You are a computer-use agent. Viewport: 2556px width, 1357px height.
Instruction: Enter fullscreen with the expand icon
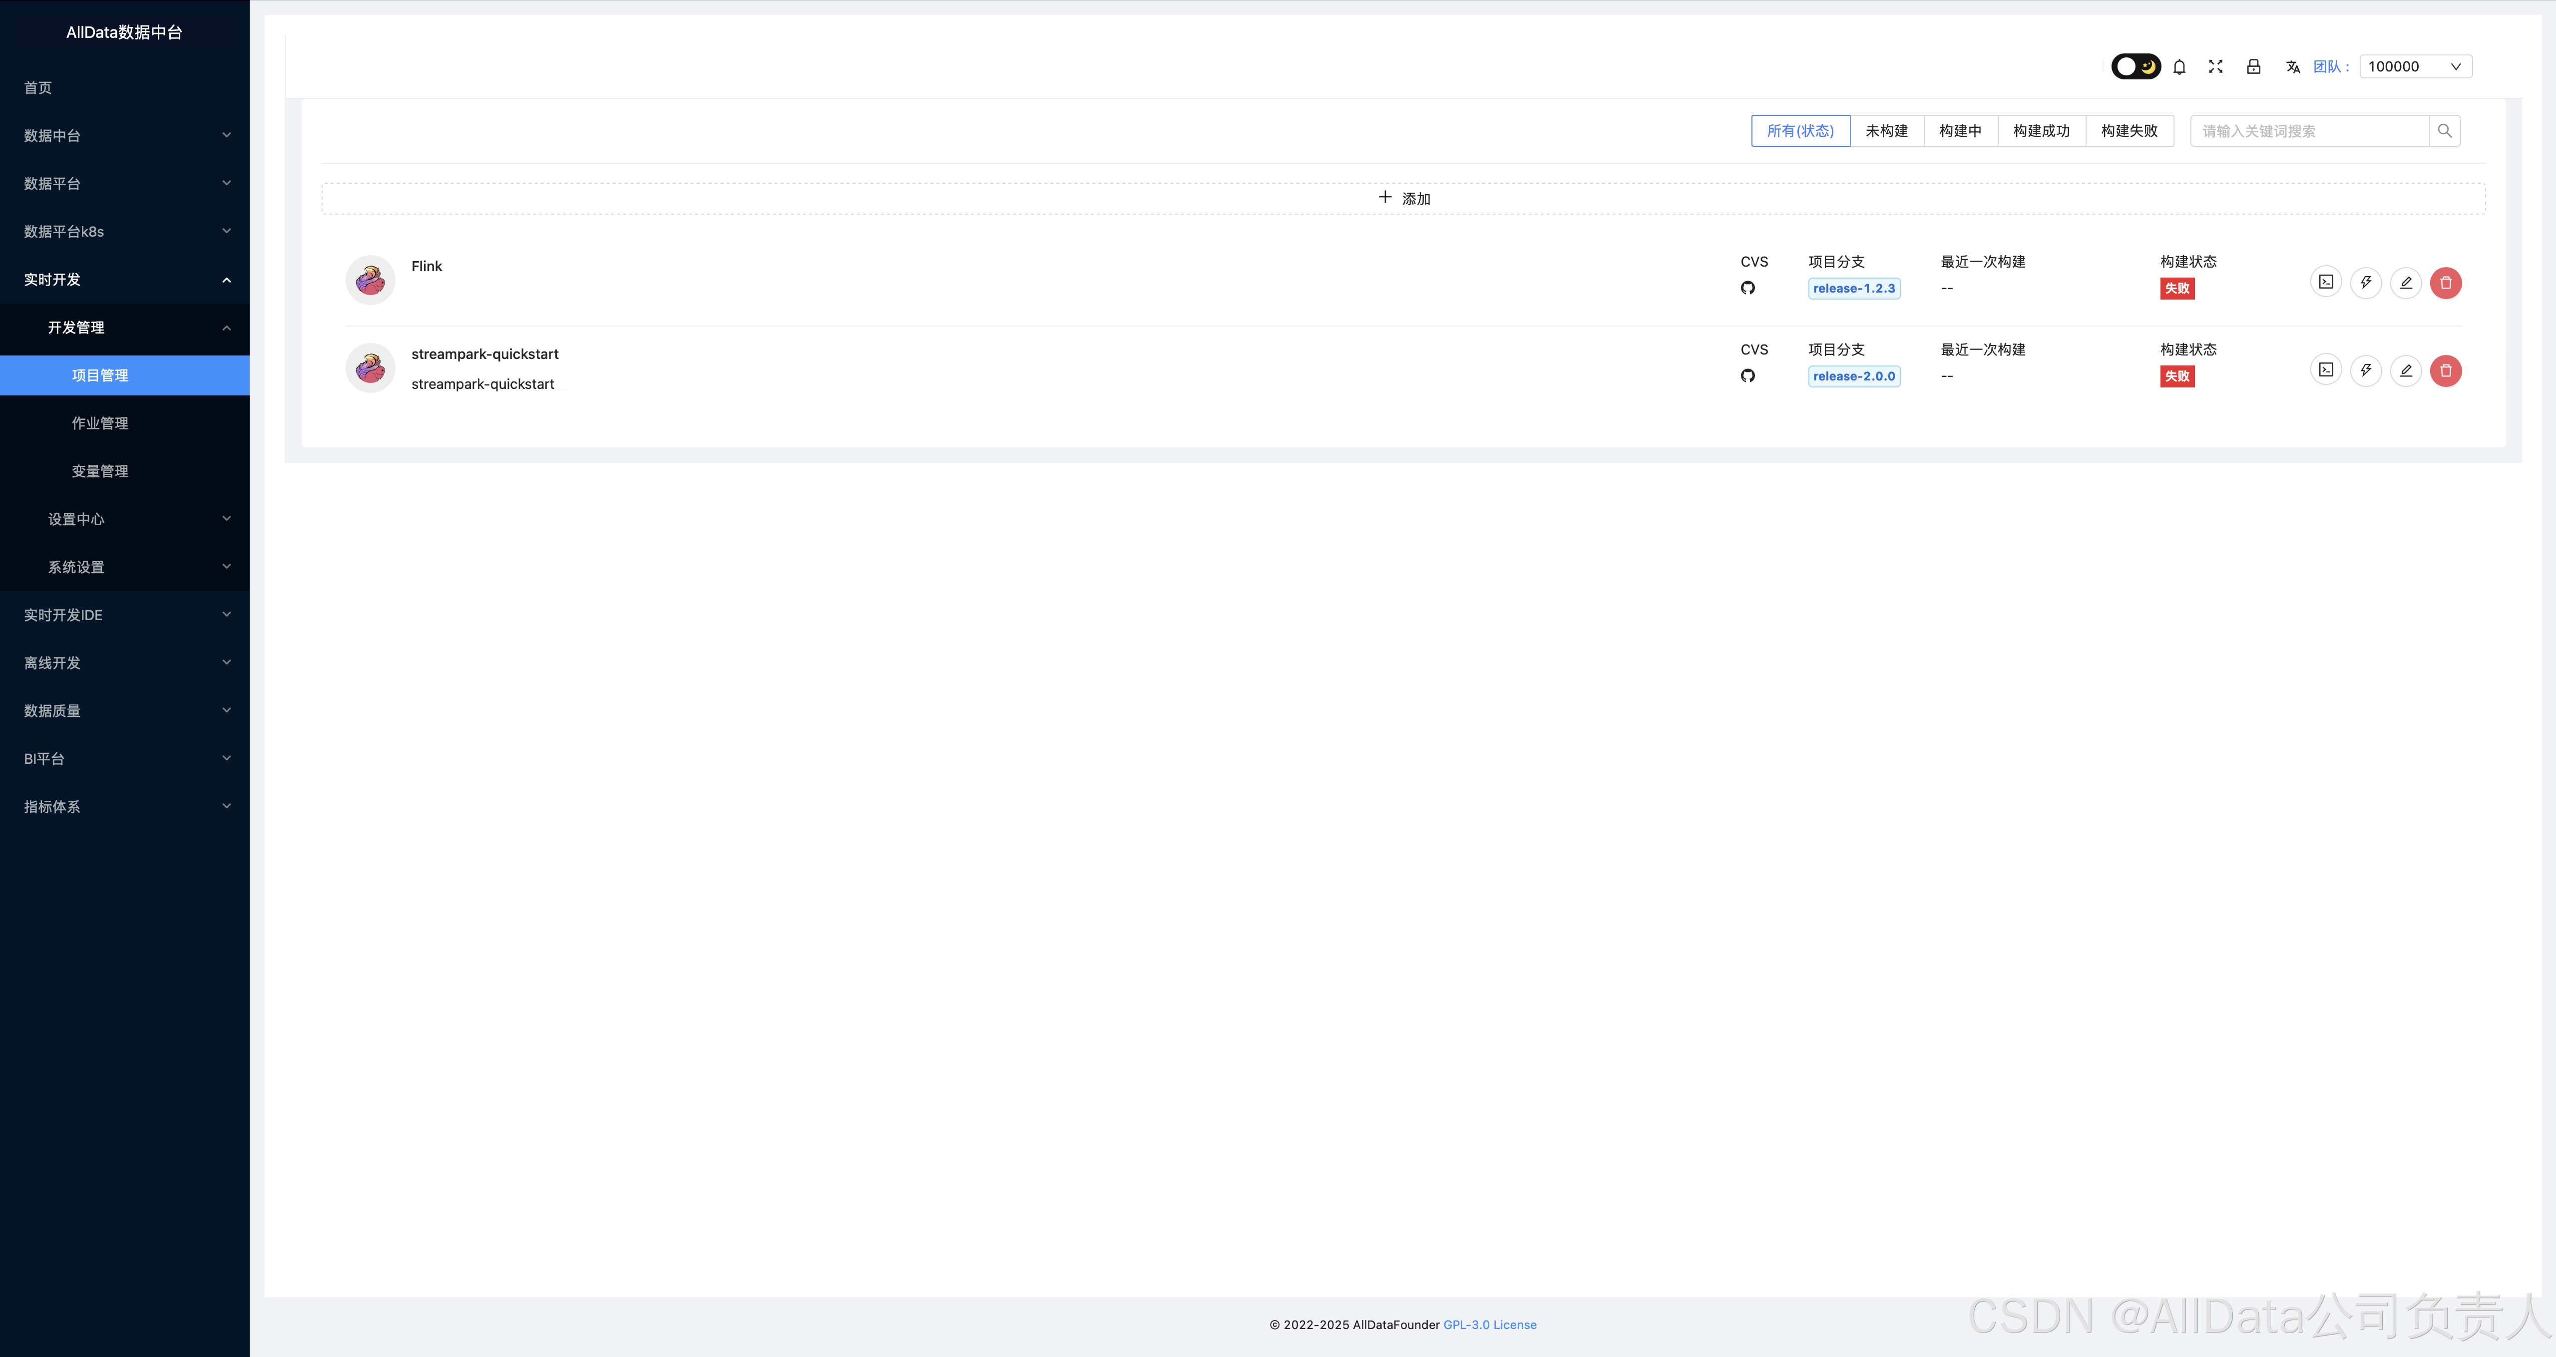[x=2216, y=66]
